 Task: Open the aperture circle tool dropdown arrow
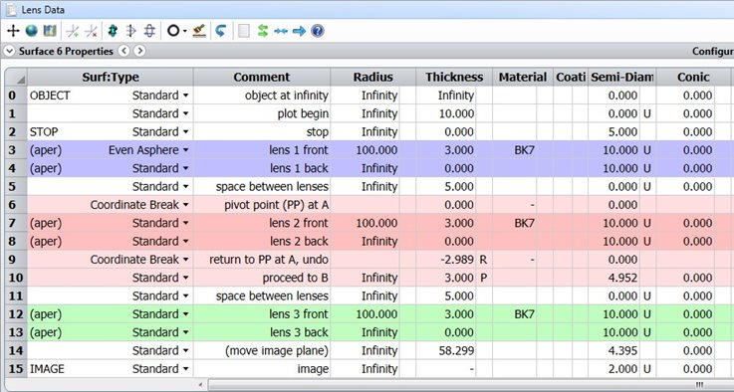(x=185, y=32)
